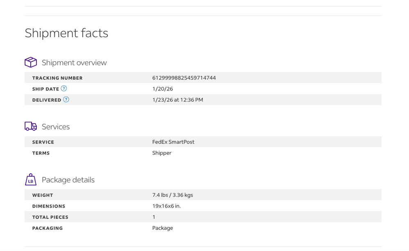Click the Shipment facts heading
Screen dimensions: 409x251
click(x=66, y=33)
